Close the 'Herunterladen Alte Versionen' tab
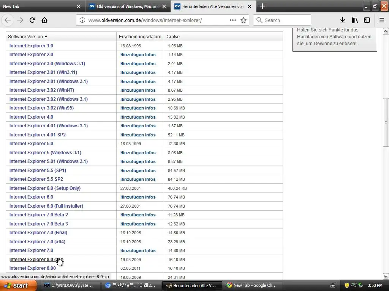Image resolution: width=389 pixels, height=291 pixels. click(250, 6)
